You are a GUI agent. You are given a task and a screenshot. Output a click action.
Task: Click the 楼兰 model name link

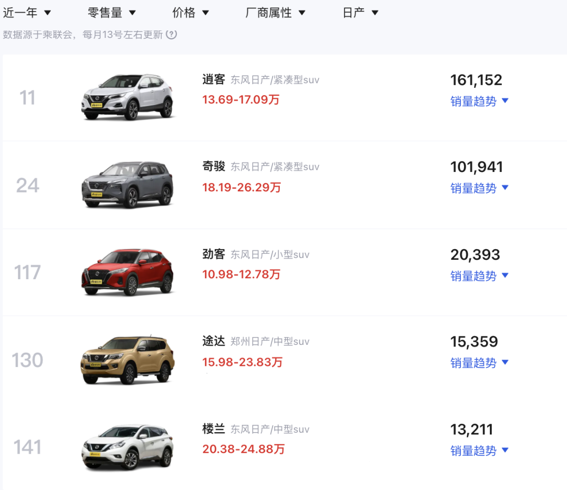214,428
